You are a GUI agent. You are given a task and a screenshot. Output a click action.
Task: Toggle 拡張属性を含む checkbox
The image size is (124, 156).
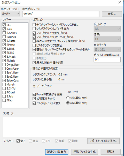coord(34,99)
